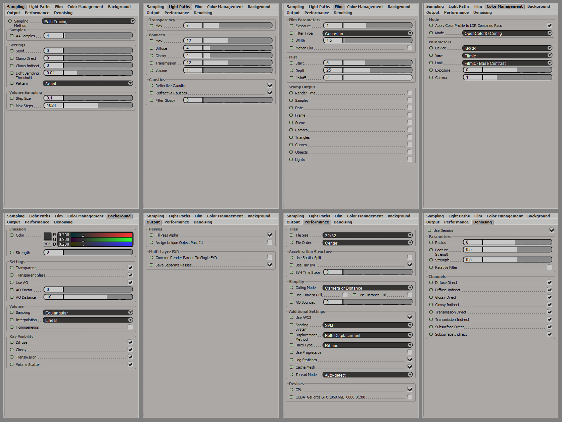Enable Combine Render Passes To Single EXR
Viewport: 562px width, 422px height.
point(270,257)
